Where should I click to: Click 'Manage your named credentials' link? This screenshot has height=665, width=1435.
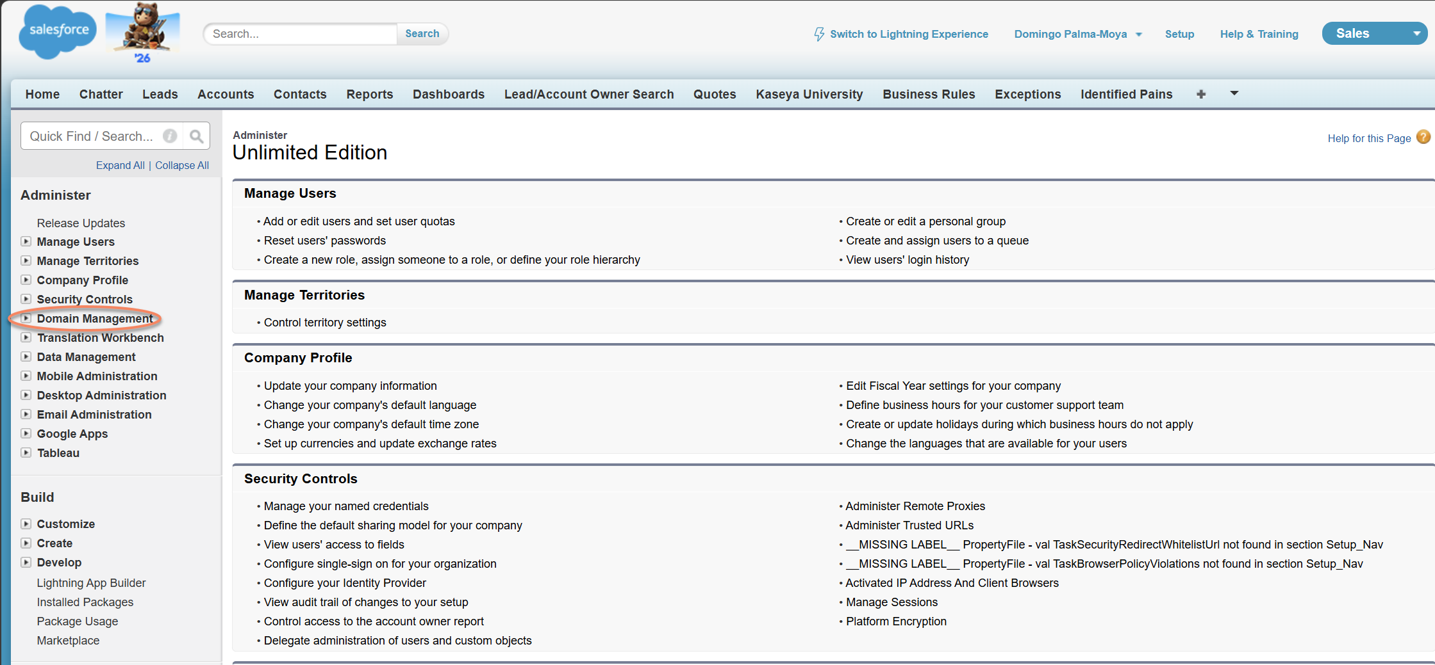click(x=346, y=506)
